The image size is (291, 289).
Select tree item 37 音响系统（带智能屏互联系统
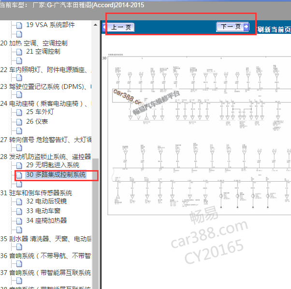point(45,273)
